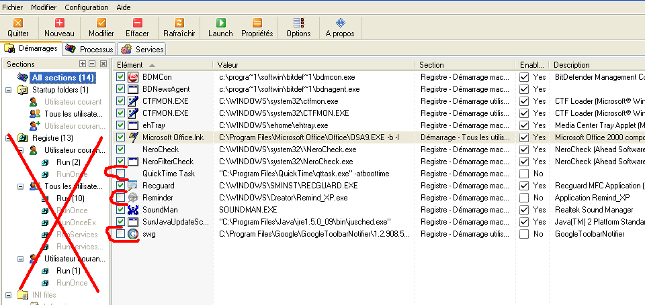Click the BDNewsAgent window icon
This screenshot has width=645, height=305.
point(132,89)
